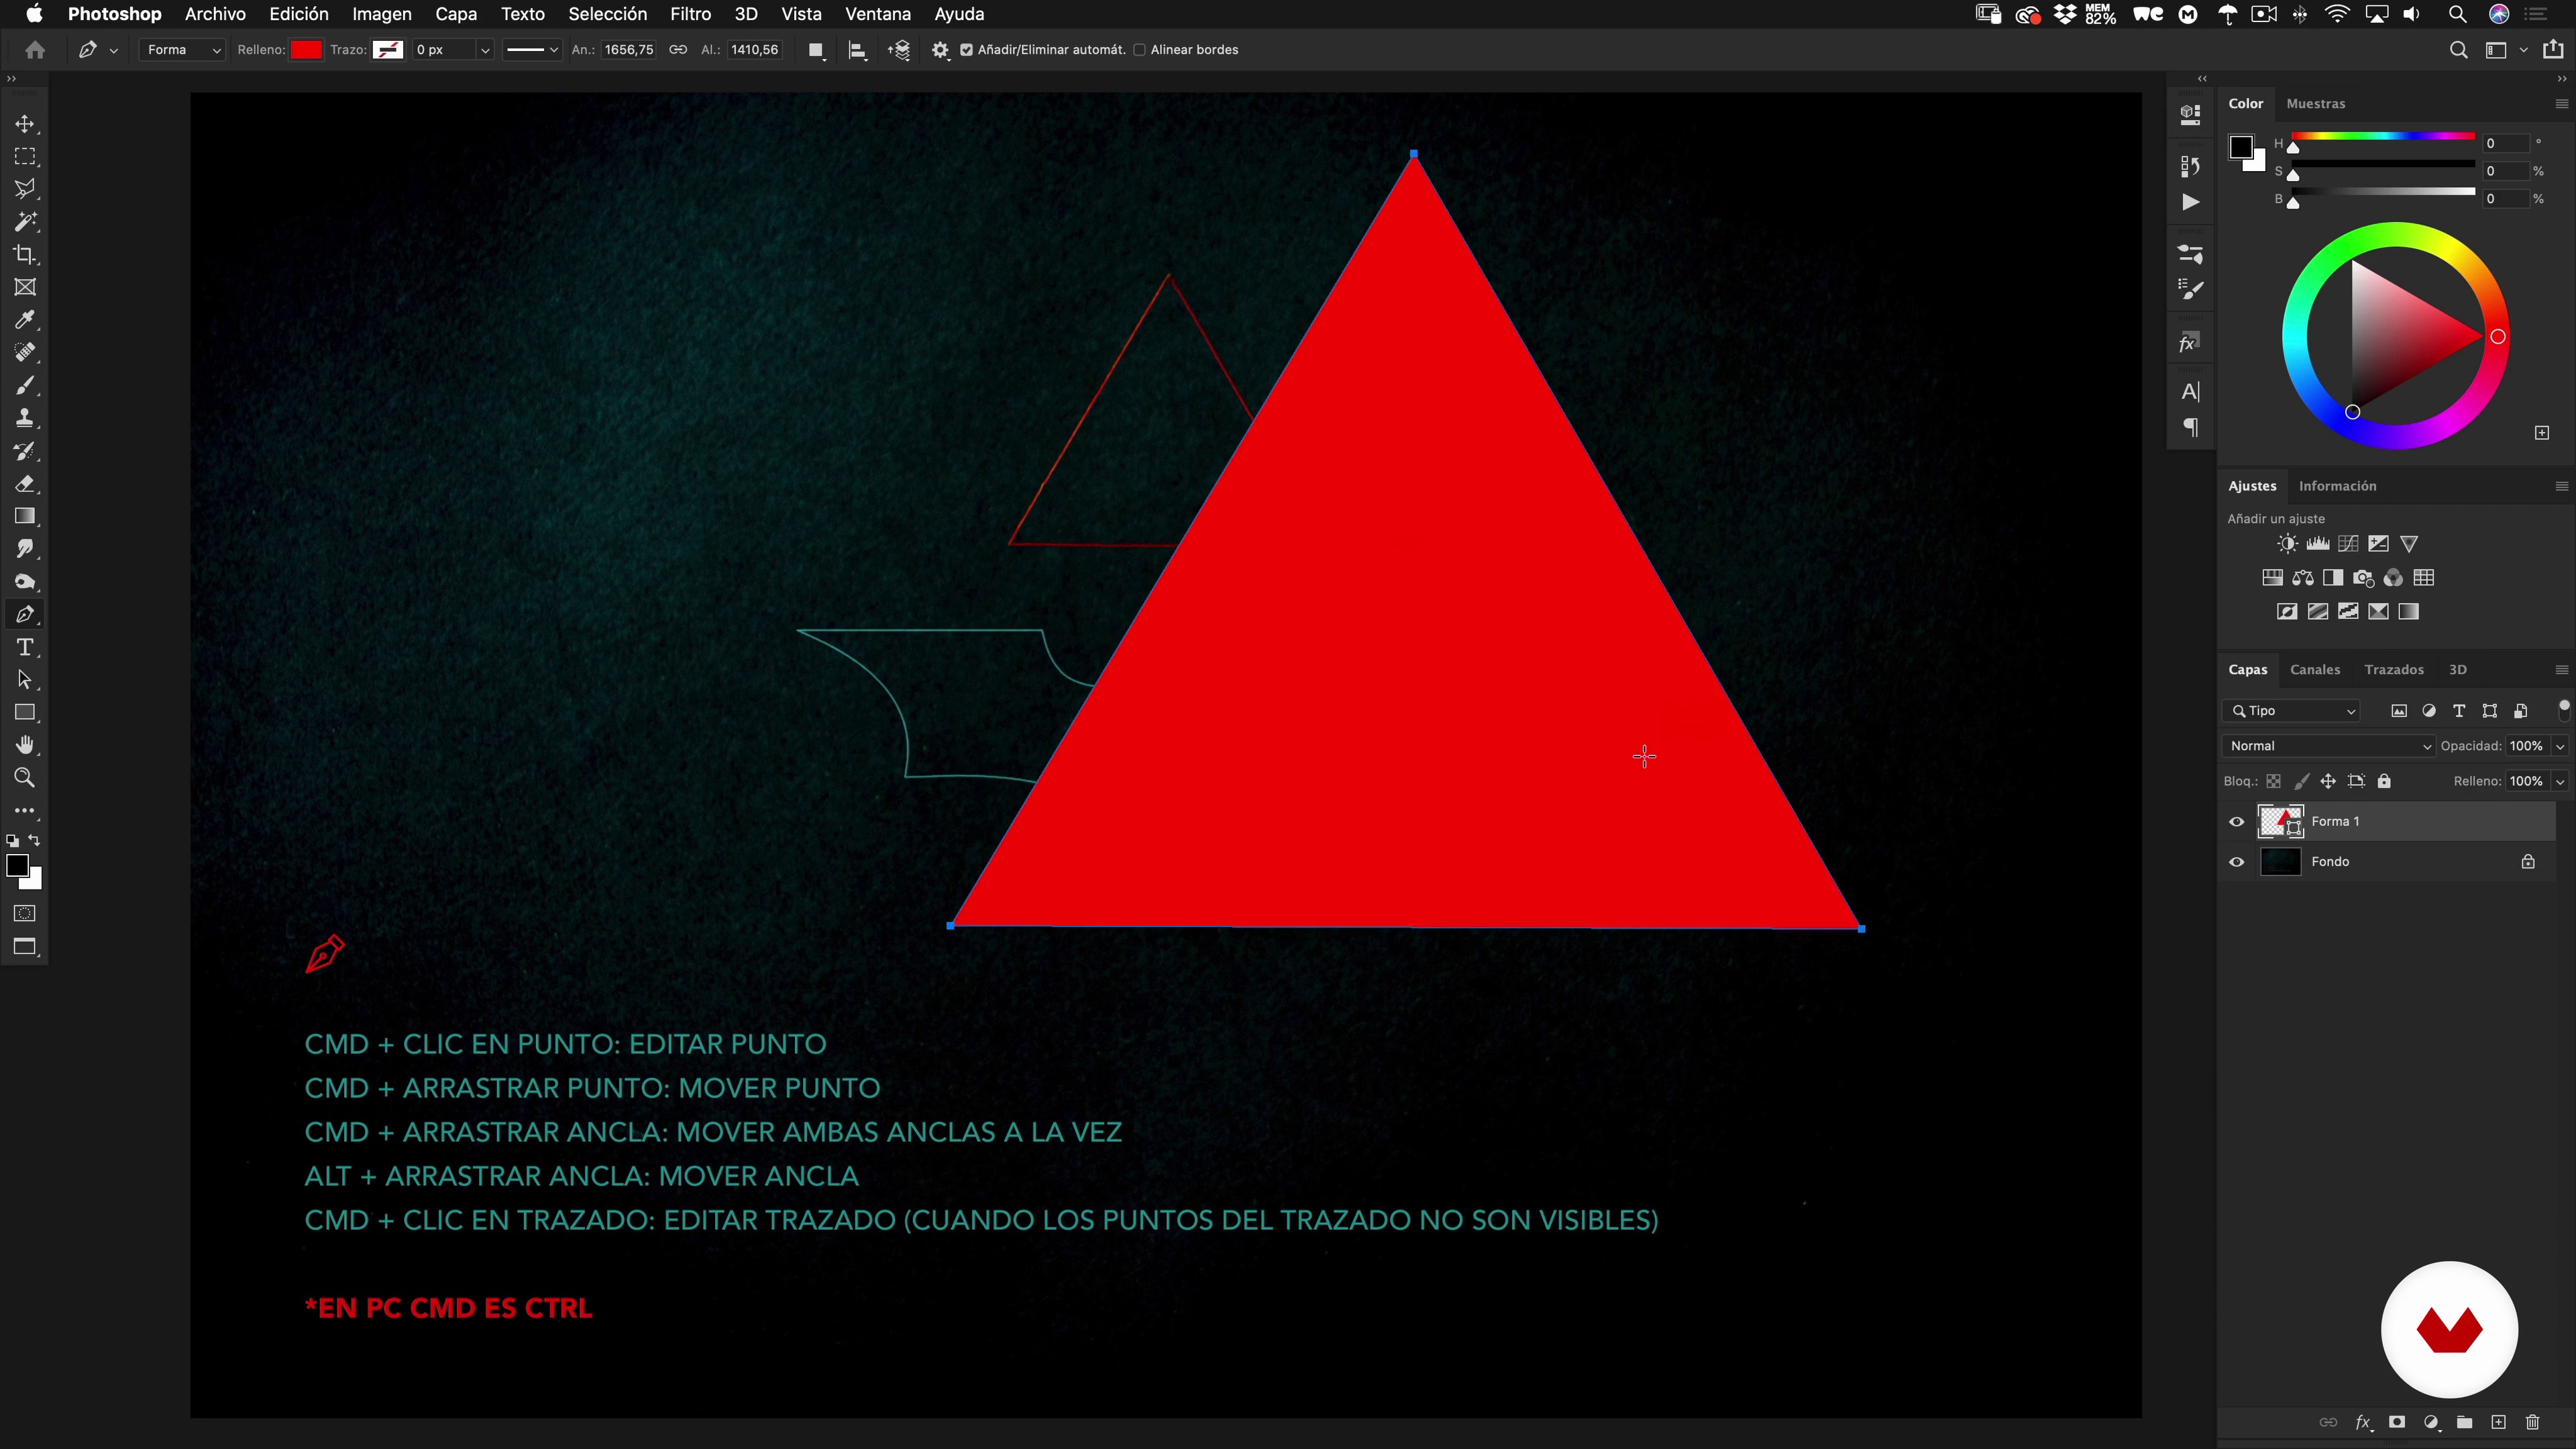Select the Eraser tool
The height and width of the screenshot is (1449, 2576).
click(x=25, y=484)
